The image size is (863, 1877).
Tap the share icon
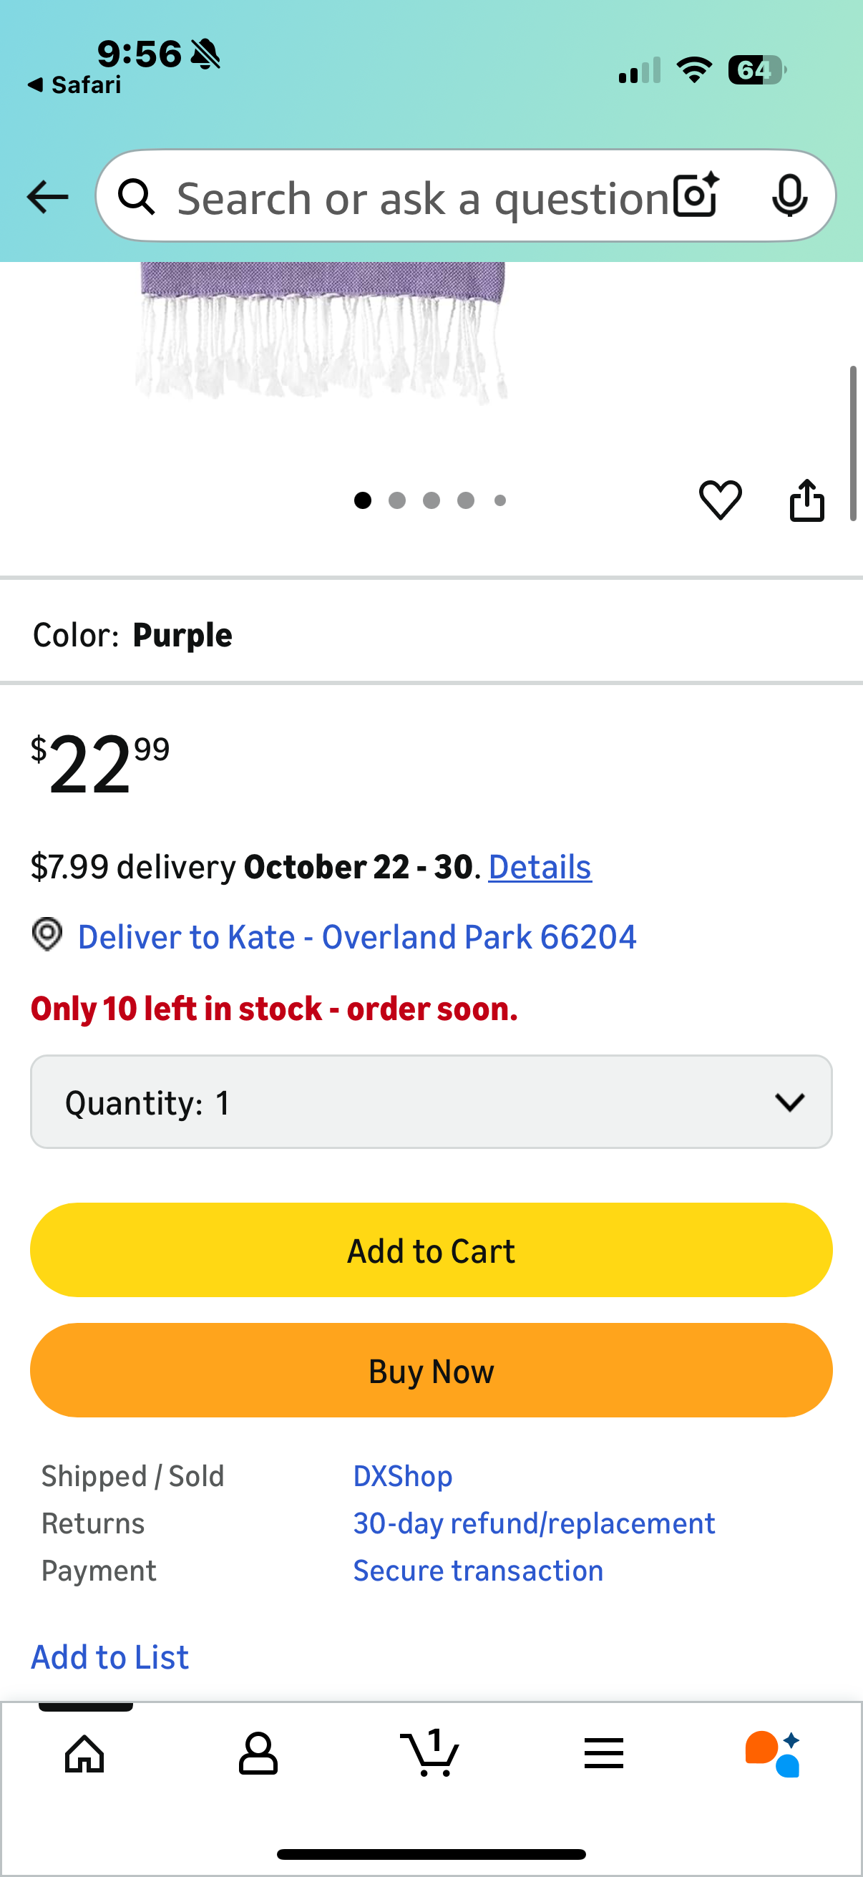pyautogui.click(x=807, y=500)
